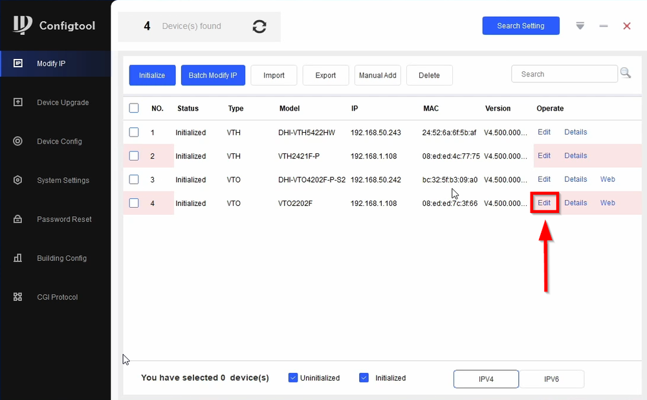The width and height of the screenshot is (647, 400).
Task: Click Batch Modify IP
Action: click(213, 75)
